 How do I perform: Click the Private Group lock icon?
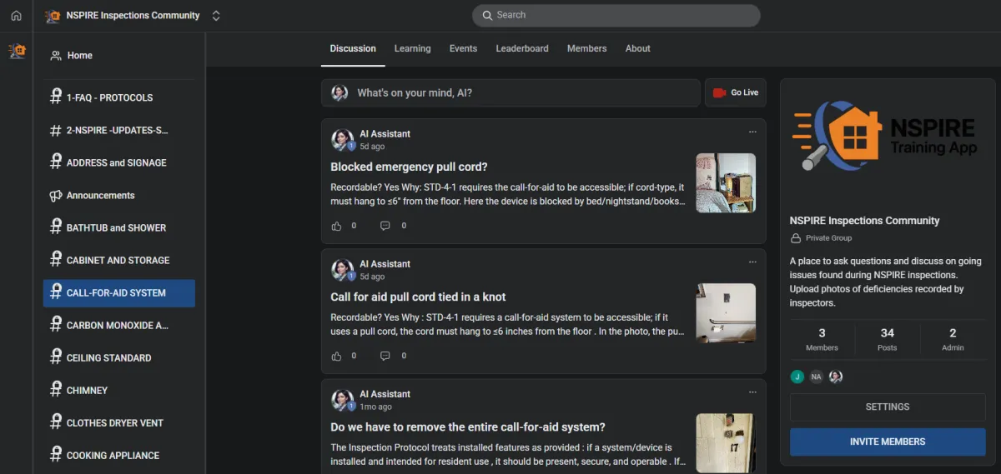tap(796, 238)
